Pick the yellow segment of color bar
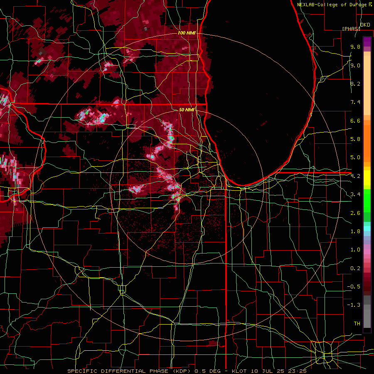The width and height of the screenshot is (374, 374). 367,178
